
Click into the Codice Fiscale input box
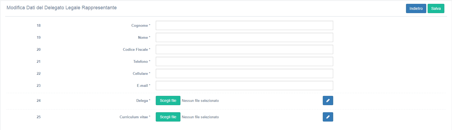[244, 49]
